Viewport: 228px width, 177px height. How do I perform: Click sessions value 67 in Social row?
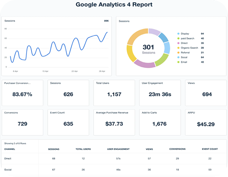click(54, 169)
